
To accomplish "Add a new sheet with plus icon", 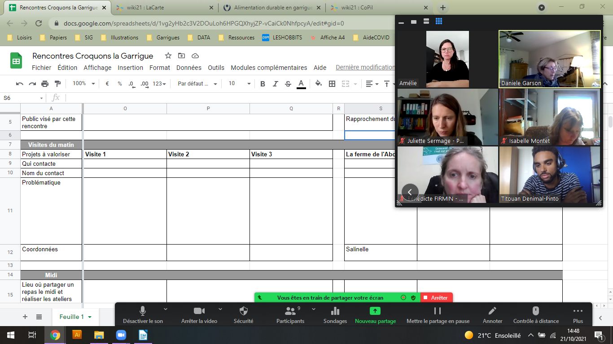I will 25,317.
